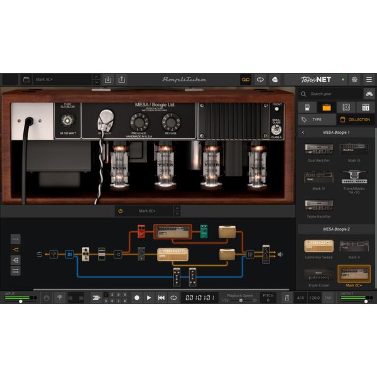The height and width of the screenshot is (377, 377).
Task: Toggle the metronome icon
Action: pyautogui.click(x=287, y=298)
